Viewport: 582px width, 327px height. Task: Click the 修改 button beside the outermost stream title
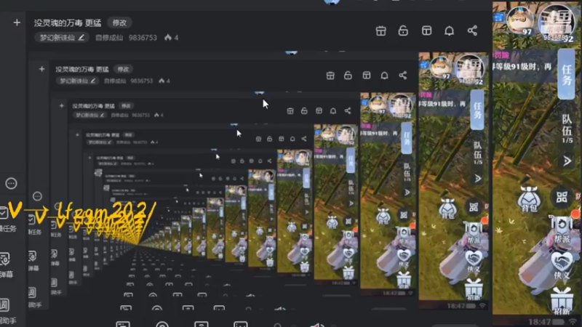119,23
